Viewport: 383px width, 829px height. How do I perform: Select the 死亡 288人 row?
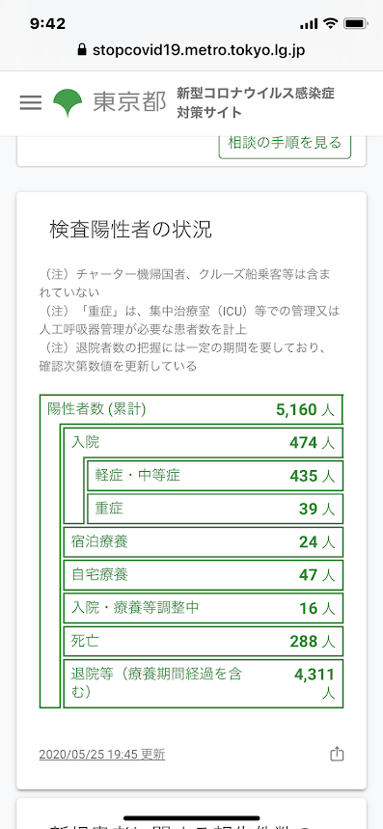point(204,642)
